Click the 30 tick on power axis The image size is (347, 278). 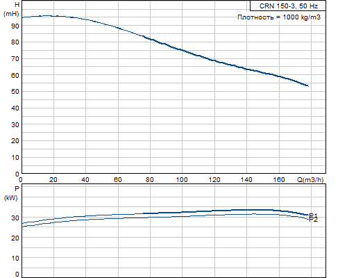pyautogui.click(x=15, y=218)
